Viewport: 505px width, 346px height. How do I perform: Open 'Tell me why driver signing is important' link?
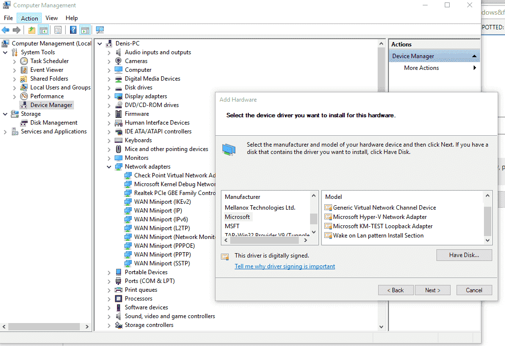point(285,266)
